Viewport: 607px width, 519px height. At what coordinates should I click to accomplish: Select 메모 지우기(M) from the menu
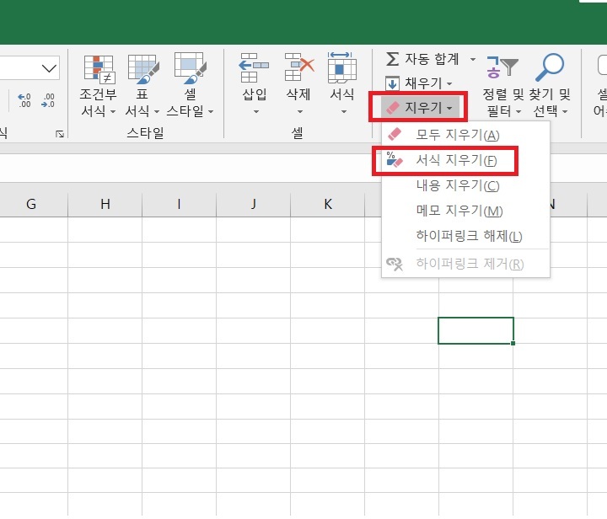click(x=465, y=211)
